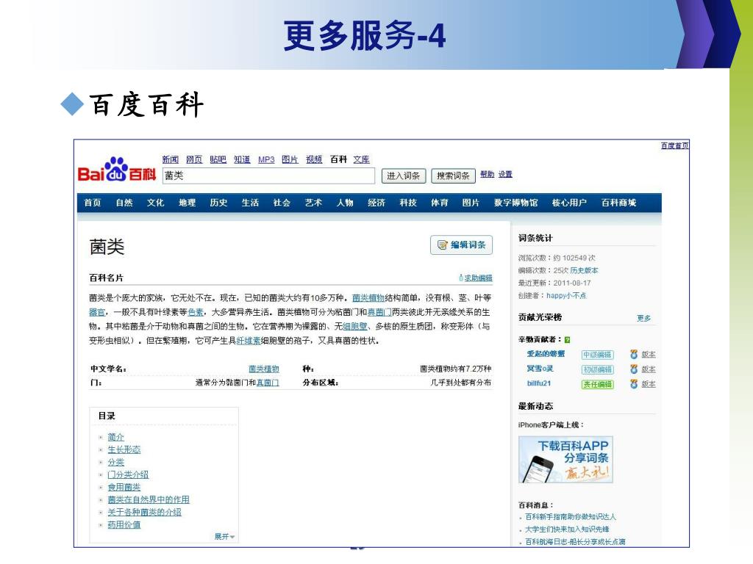Open the 新闻 top navigation link

(x=170, y=159)
